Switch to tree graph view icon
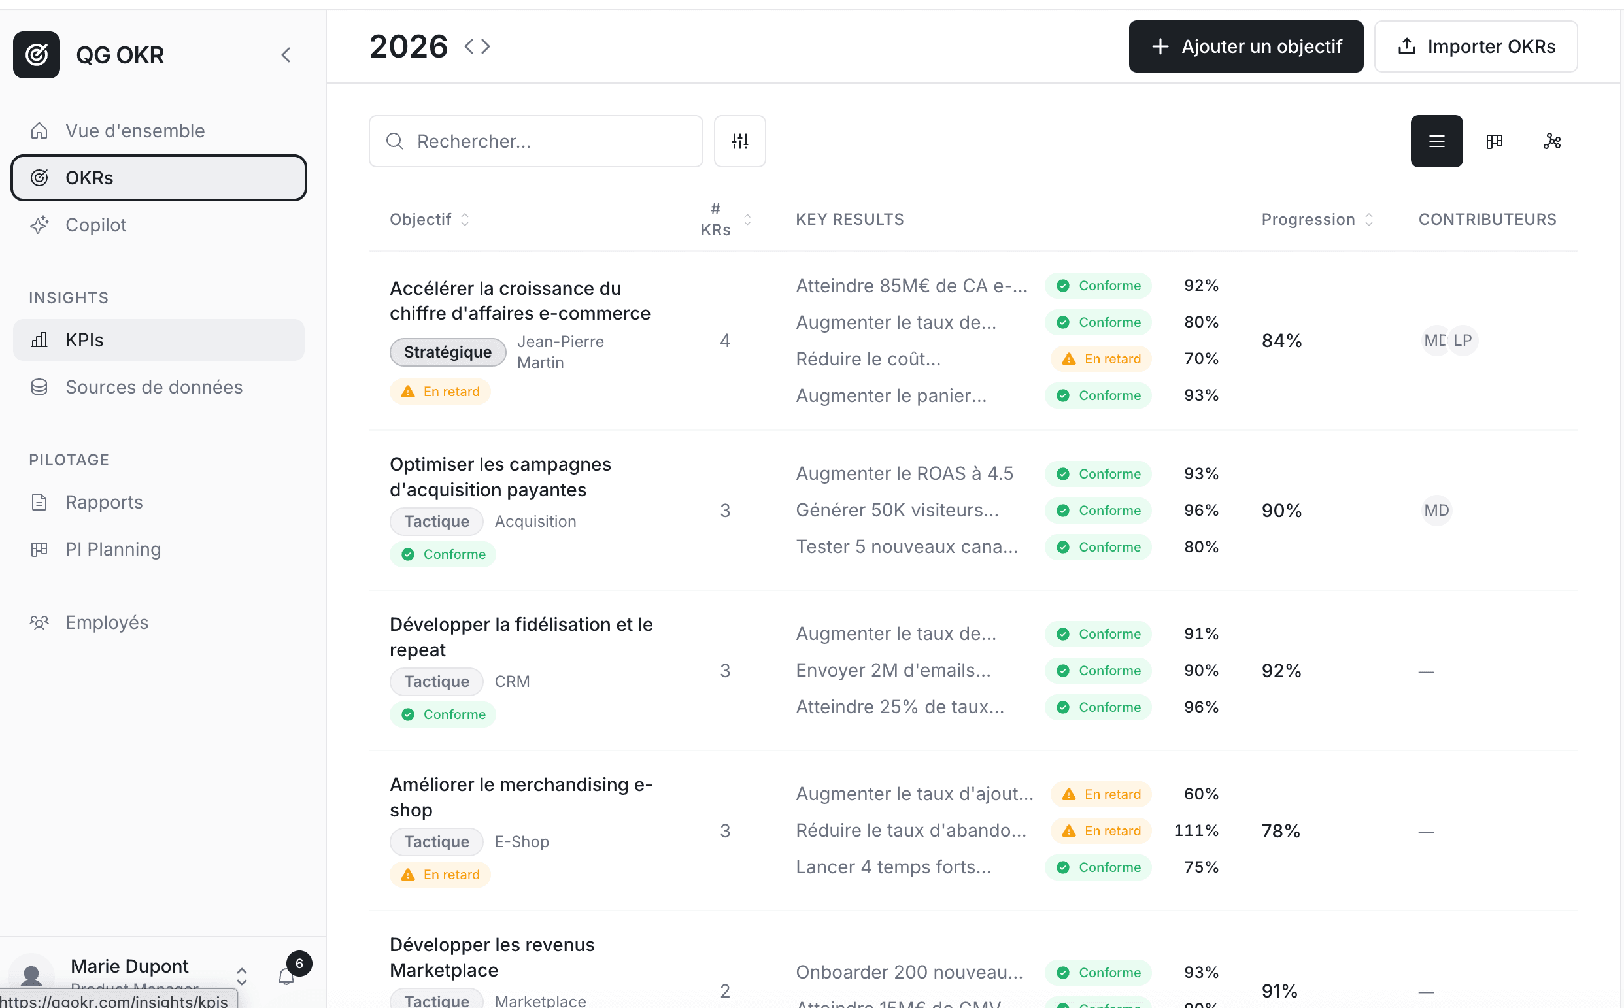The height and width of the screenshot is (1008, 1624). click(1551, 141)
